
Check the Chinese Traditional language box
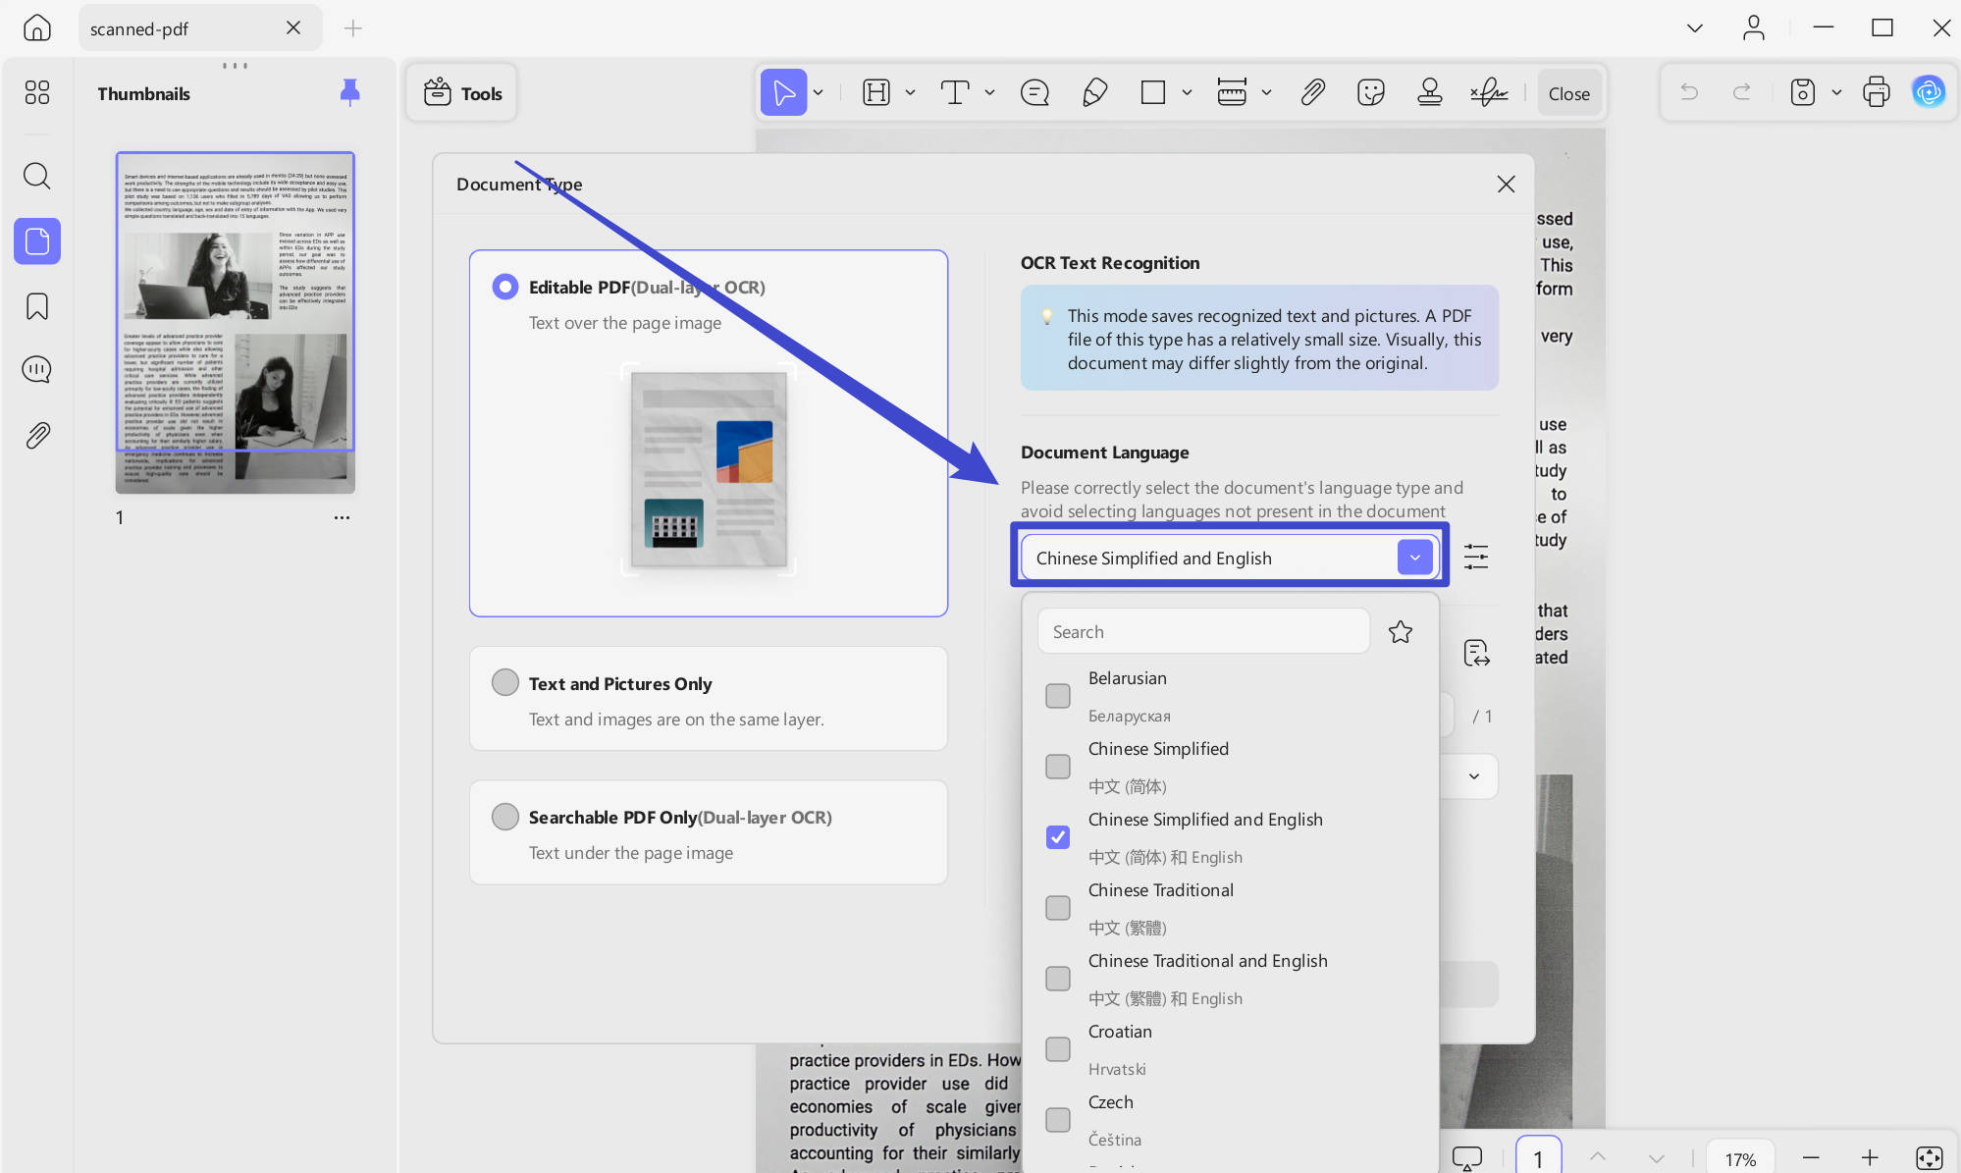[x=1058, y=908]
